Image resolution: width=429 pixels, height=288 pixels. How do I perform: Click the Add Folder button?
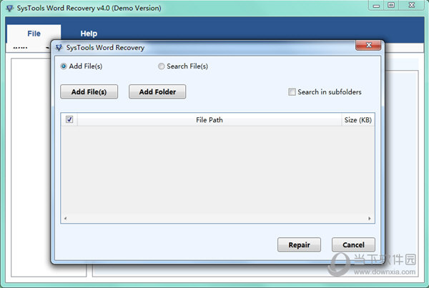click(157, 91)
